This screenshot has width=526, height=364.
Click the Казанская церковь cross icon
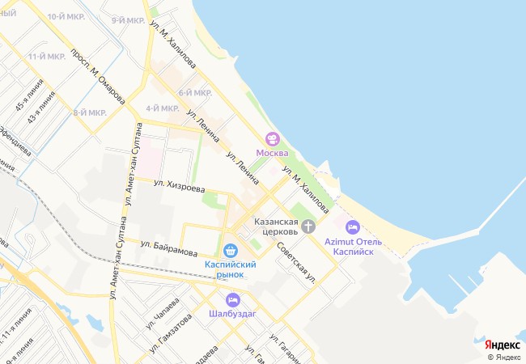308,226
